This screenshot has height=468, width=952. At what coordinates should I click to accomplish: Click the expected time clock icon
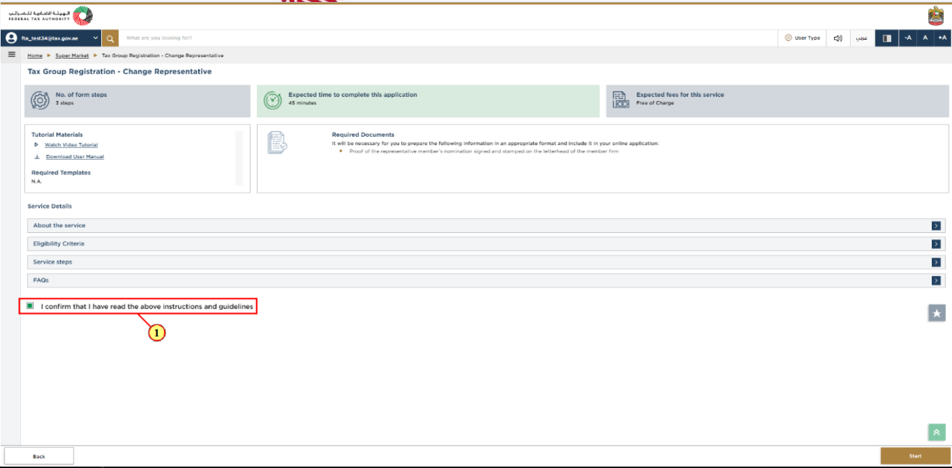pos(272,100)
